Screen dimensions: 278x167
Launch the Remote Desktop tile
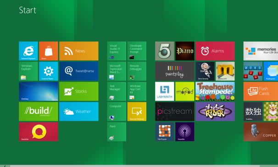tap(137, 111)
